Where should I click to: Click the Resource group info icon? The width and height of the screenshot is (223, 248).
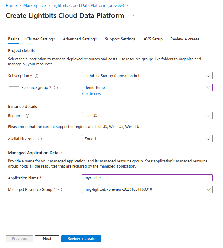(56, 87)
